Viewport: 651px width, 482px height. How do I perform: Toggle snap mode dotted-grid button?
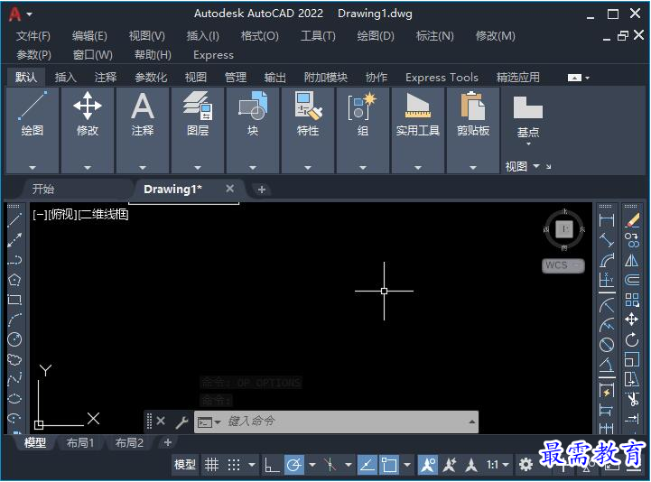coord(234,465)
